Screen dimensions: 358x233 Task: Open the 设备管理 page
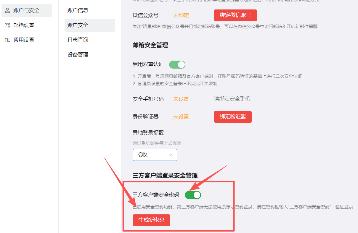click(78, 55)
